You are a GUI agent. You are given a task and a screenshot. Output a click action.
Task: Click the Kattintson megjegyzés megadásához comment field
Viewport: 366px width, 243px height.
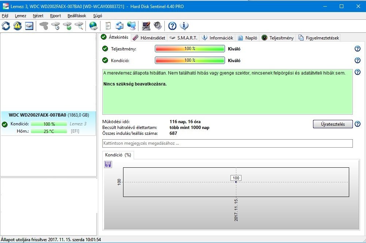pyautogui.click(x=227, y=143)
